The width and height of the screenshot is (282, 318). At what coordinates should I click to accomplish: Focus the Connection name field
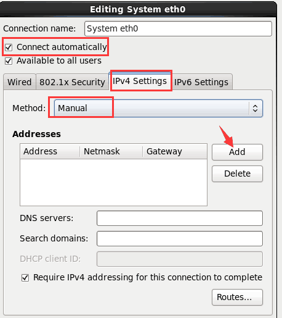(178, 28)
